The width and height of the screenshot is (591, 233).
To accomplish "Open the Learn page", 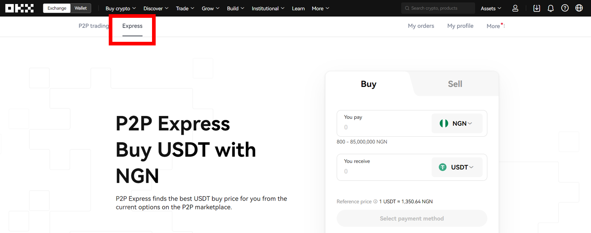I will [298, 8].
